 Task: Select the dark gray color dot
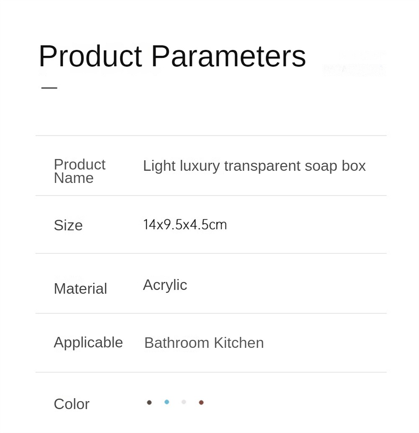[149, 402]
